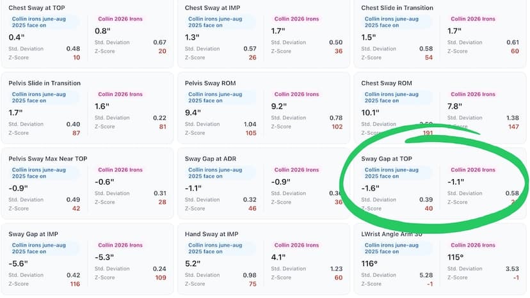This screenshot has height=298, width=530.
Task: Click the pink Collin 2026 Irons badge in Chest Slide in Transition
Action: (472, 19)
